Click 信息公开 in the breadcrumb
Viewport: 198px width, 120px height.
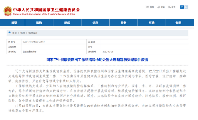coord(33,33)
